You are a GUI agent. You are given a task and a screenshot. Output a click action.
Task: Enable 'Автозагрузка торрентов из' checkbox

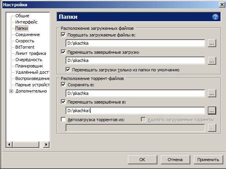(x=63, y=120)
